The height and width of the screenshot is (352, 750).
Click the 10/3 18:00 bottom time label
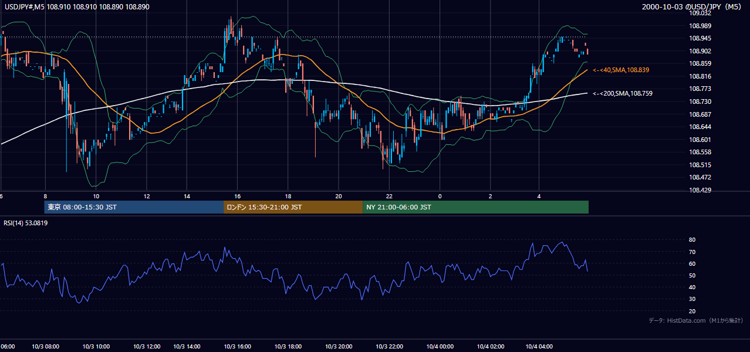(x=288, y=347)
